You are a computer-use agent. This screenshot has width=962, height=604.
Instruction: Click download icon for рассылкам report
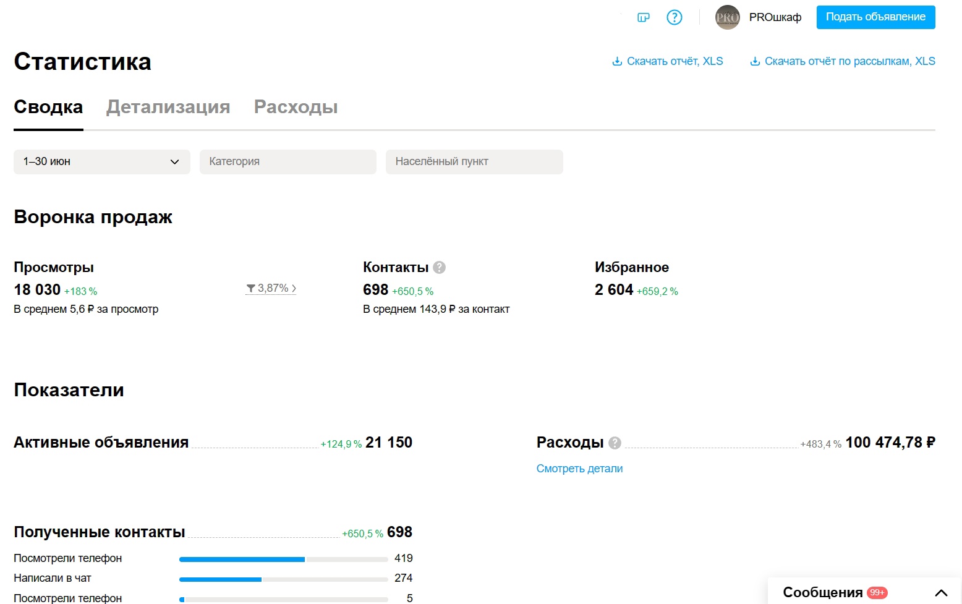[x=755, y=61]
